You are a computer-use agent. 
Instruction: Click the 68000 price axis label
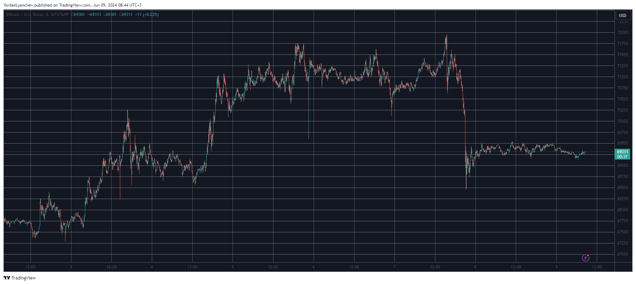click(x=622, y=210)
